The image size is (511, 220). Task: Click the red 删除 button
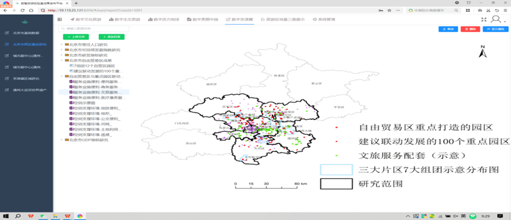coord(470,29)
